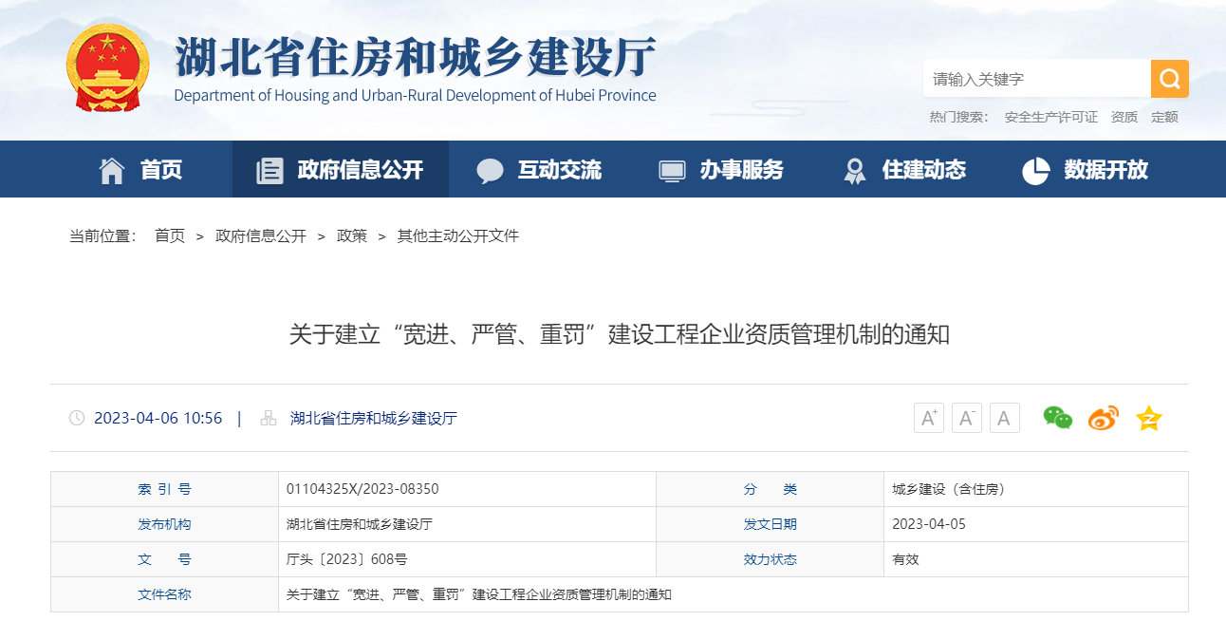Share the article via Weibo icon
This screenshot has height=640, width=1226.
coord(1104,418)
